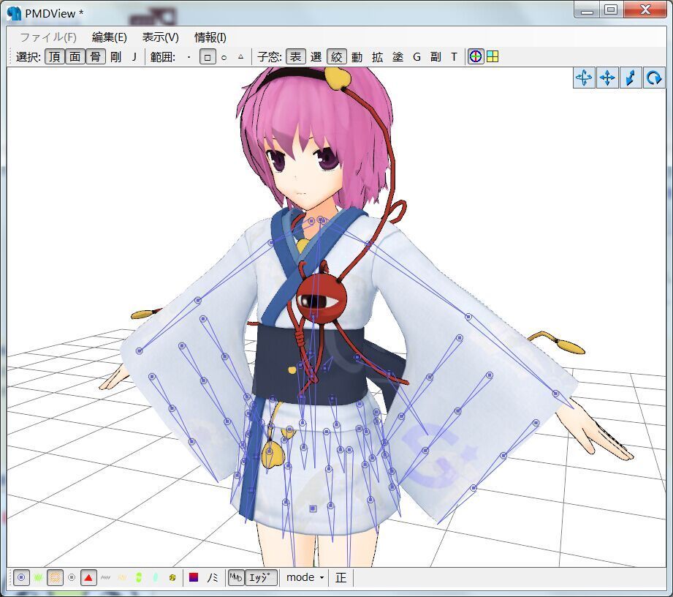Click the diagonal arrow zoom view icon
Viewport: 673px width, 597px height.
click(631, 78)
